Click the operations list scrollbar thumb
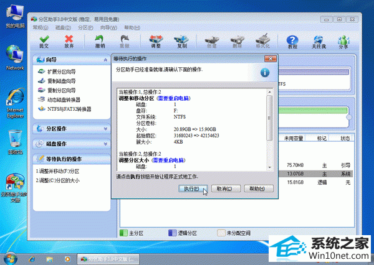374x265 pixels. point(269,118)
